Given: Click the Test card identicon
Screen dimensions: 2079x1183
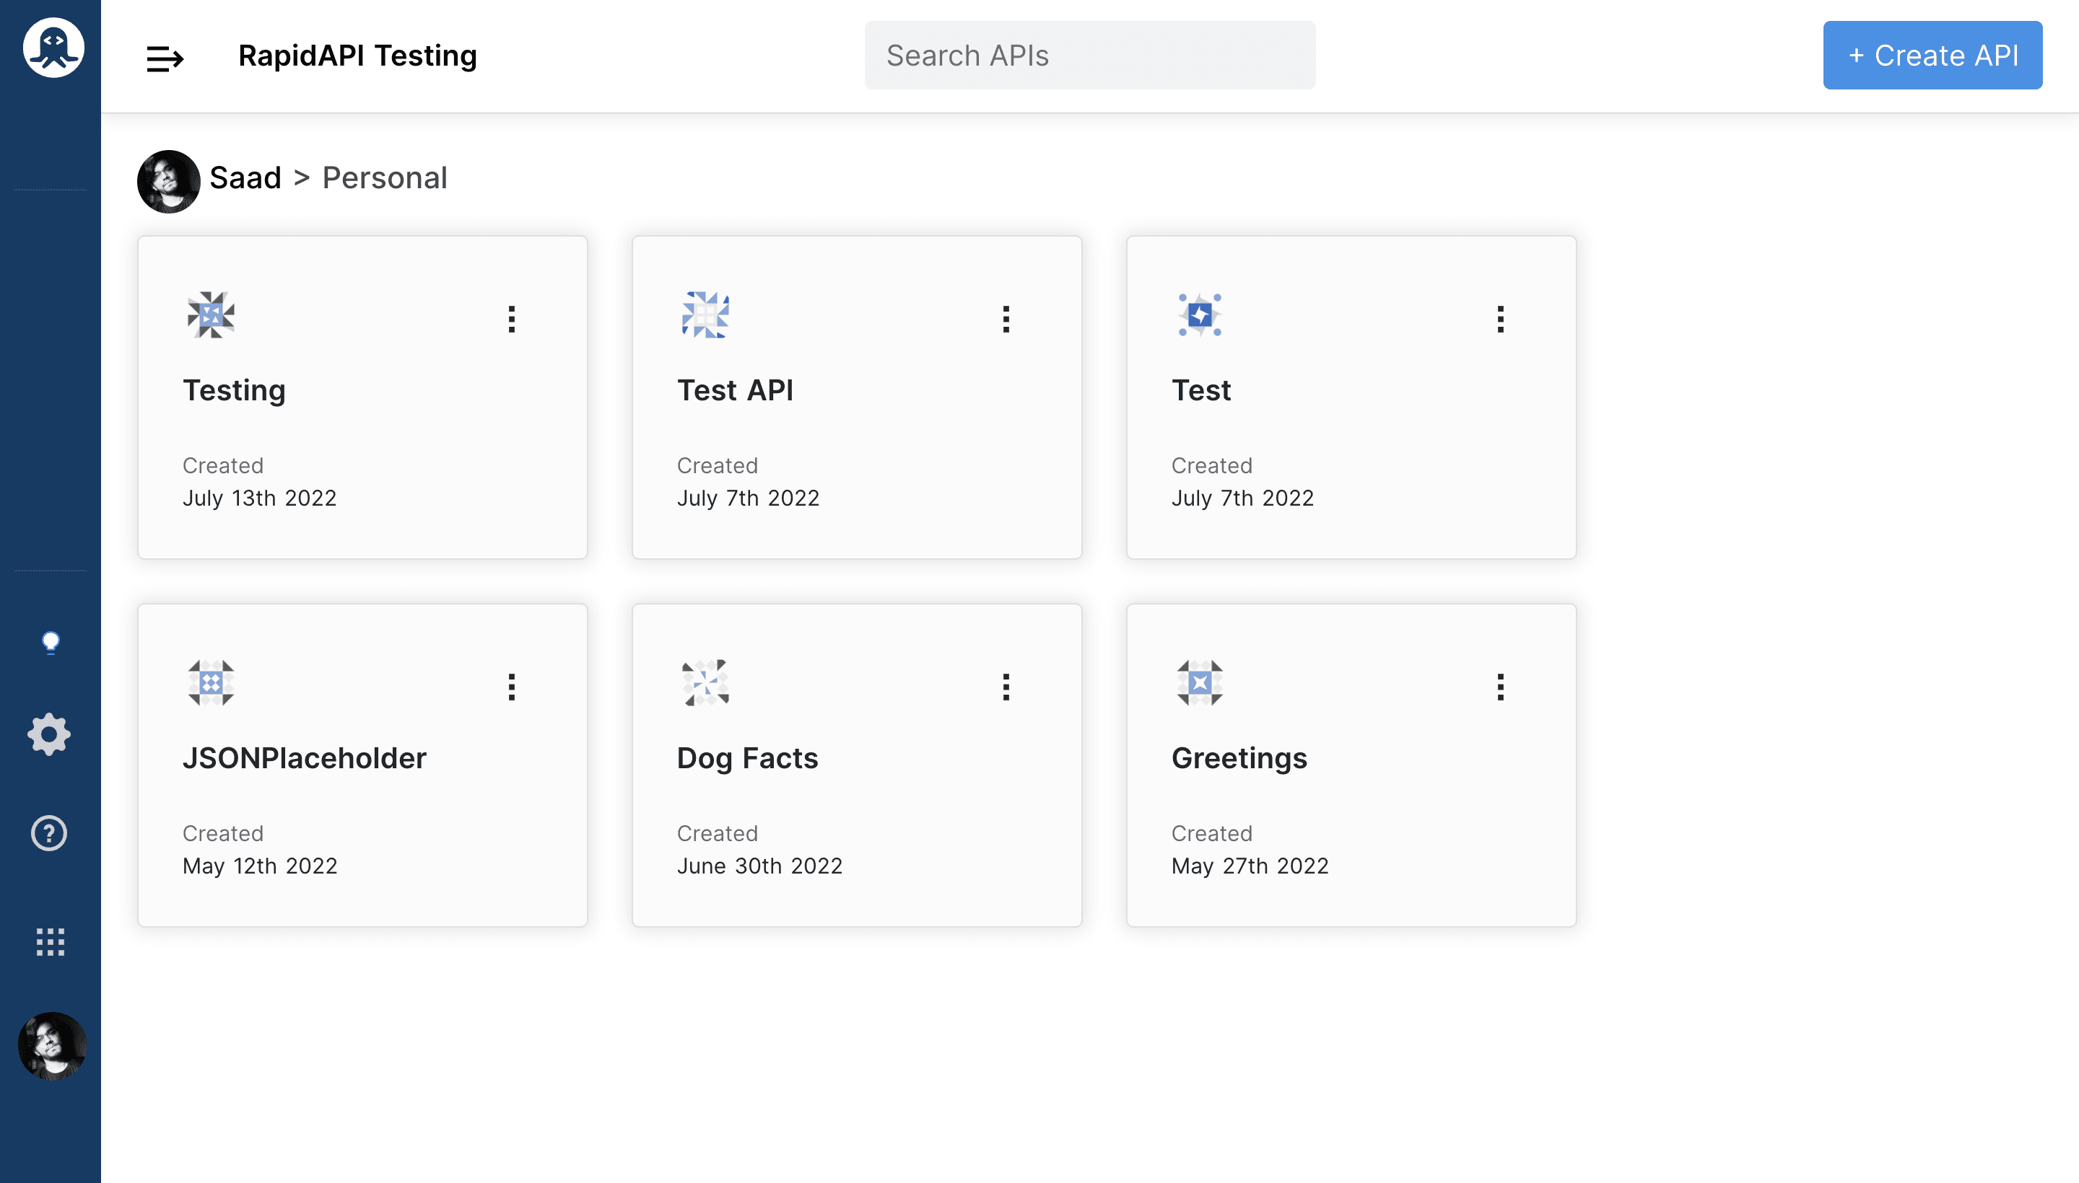Looking at the screenshot, I should point(1199,315).
